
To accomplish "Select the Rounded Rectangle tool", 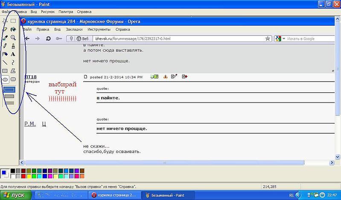I will point(13,79).
